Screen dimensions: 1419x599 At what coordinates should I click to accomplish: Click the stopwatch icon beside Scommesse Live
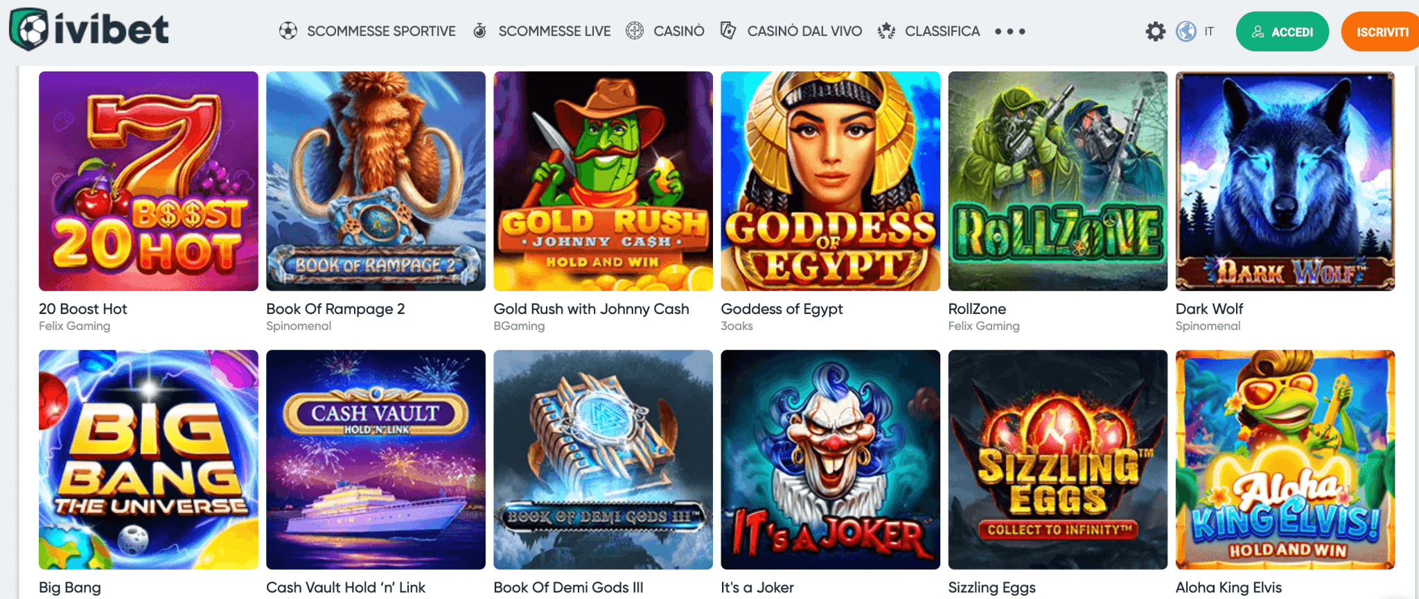pyautogui.click(x=479, y=31)
